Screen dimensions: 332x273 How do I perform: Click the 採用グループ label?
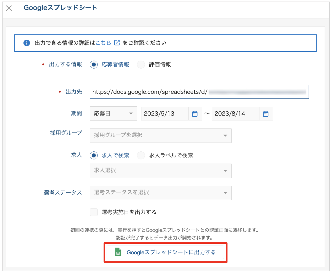[x=66, y=133]
